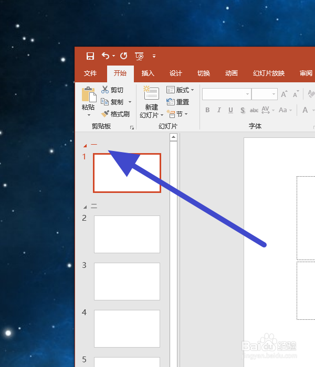Open the 动画 tab
The image size is (315, 367).
pyautogui.click(x=232, y=73)
